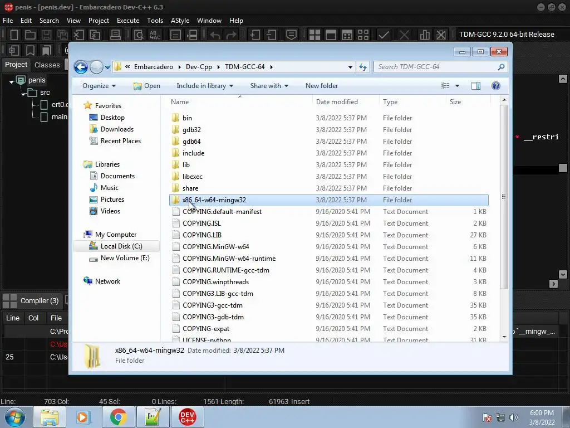Click the Chrome taskbar icon
Viewport: 570px width, 428px height.
[119, 417]
